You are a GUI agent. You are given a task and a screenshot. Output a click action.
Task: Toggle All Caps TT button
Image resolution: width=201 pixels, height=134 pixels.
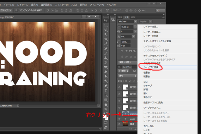(130, 51)
